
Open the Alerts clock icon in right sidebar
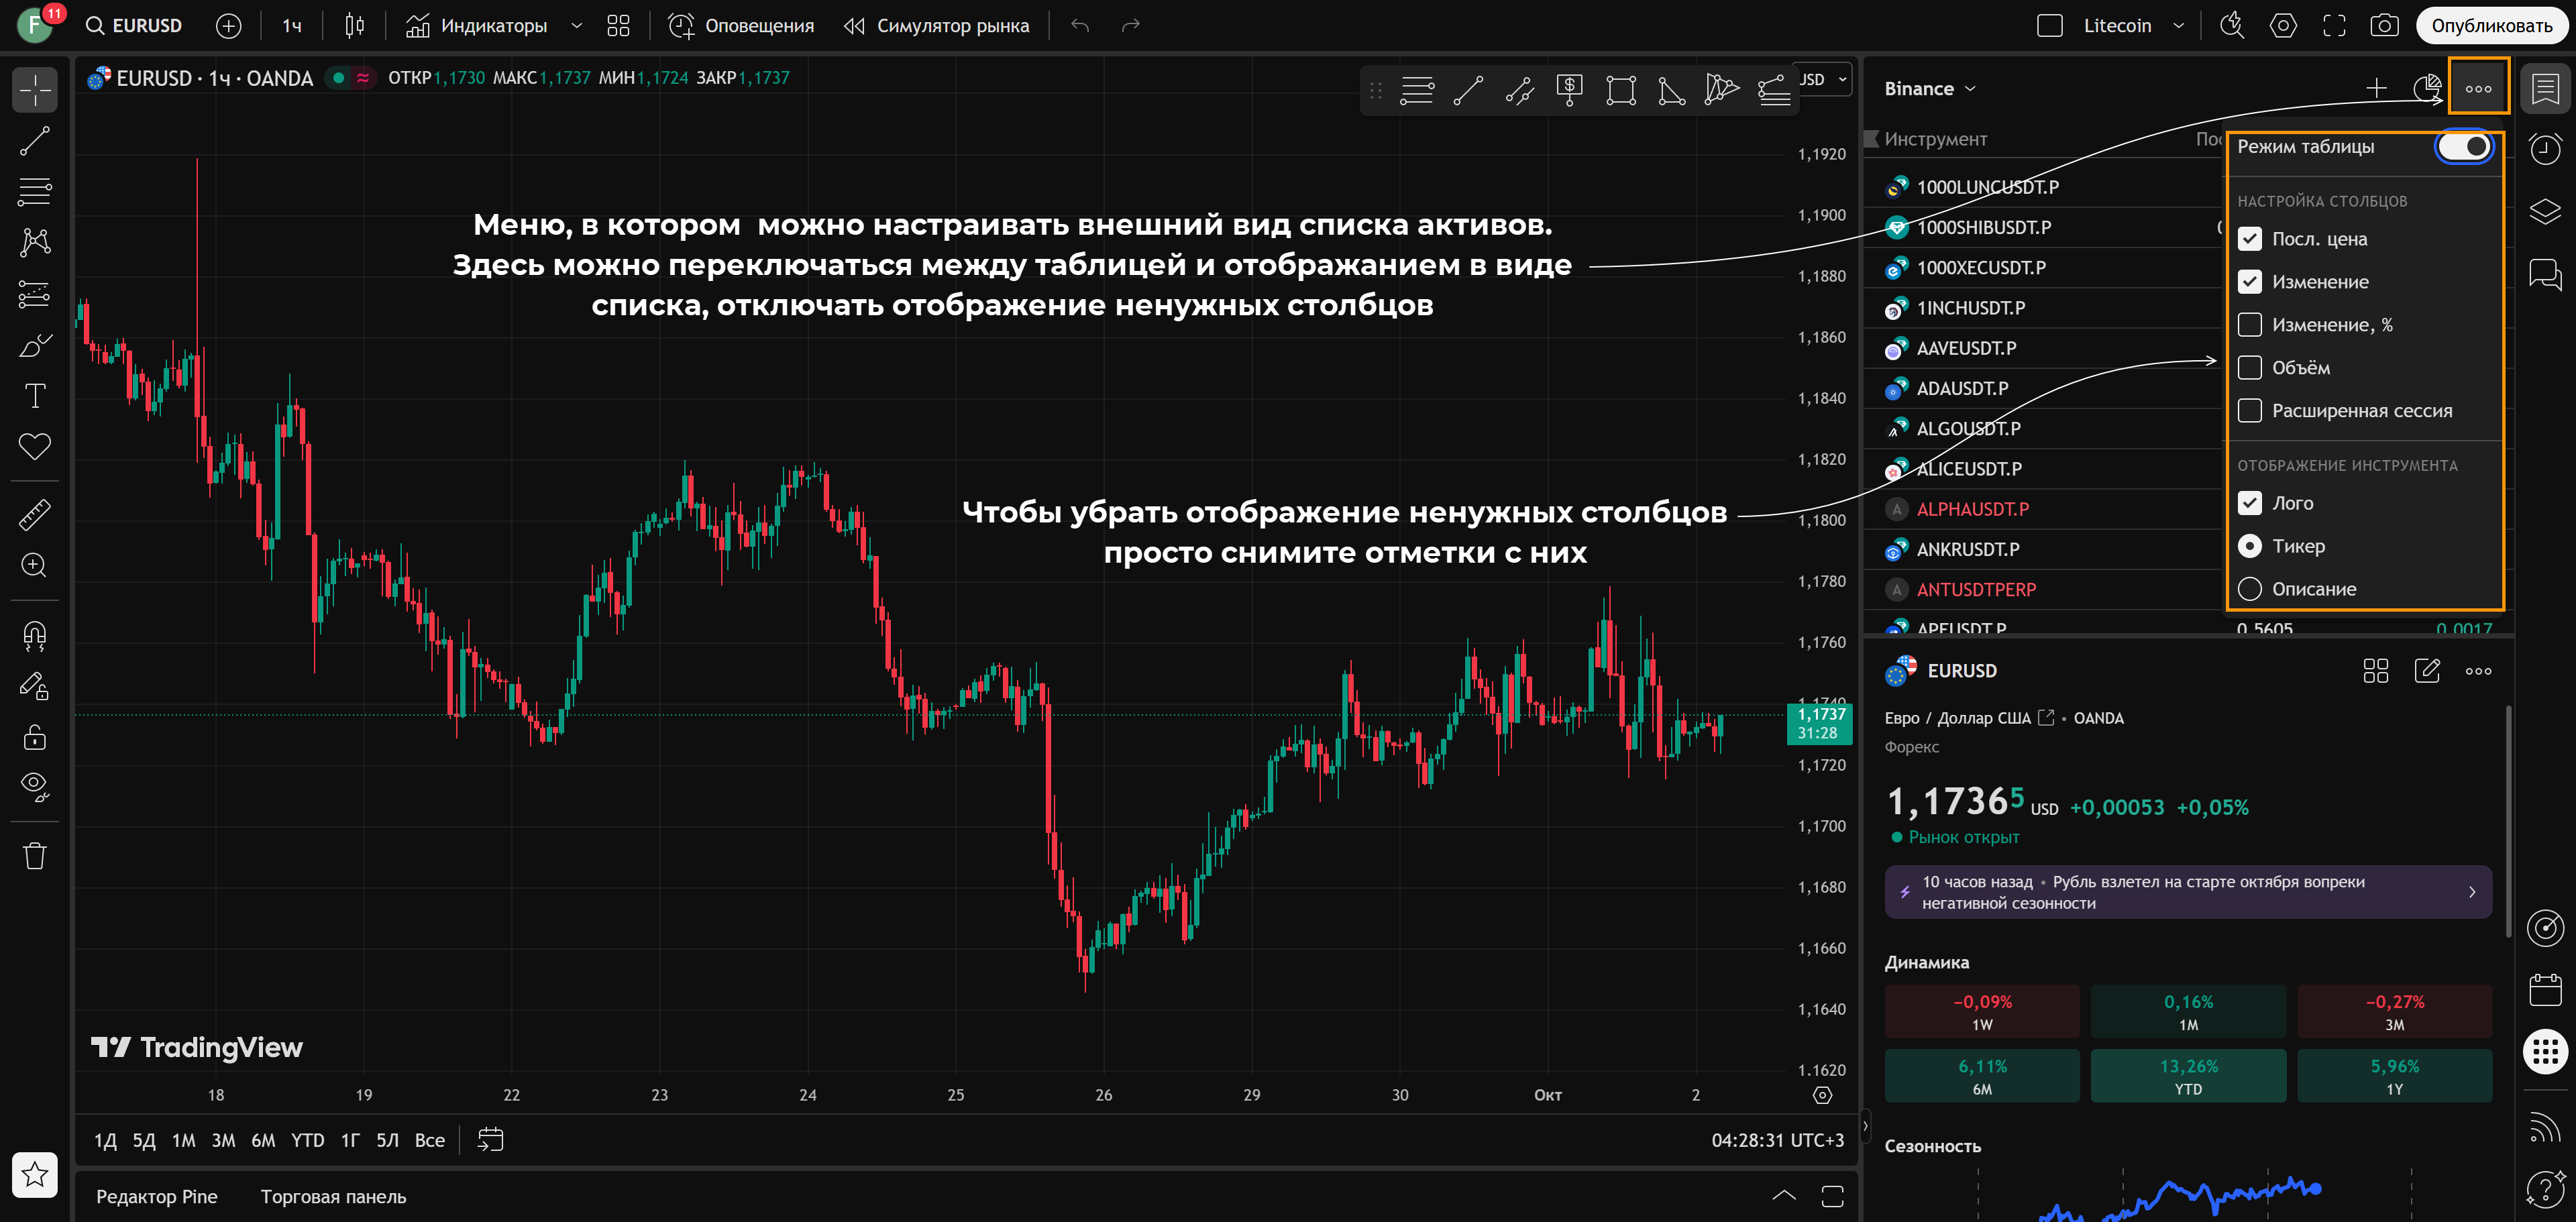point(2545,149)
